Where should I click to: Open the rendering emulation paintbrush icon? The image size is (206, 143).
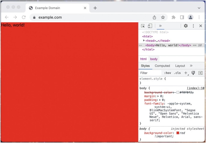click(193, 73)
